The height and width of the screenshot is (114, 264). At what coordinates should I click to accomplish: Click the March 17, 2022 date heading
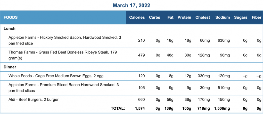coord(131,6)
